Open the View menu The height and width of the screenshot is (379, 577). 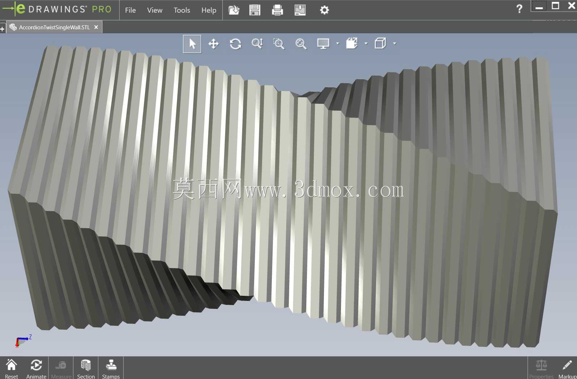pos(155,10)
